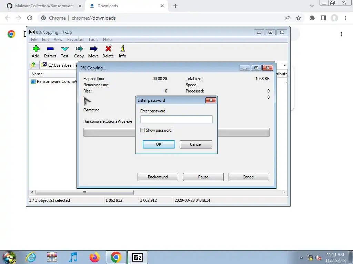Click the Chrome forward arrow
Screen dimensions: 353x264
click(19, 18)
